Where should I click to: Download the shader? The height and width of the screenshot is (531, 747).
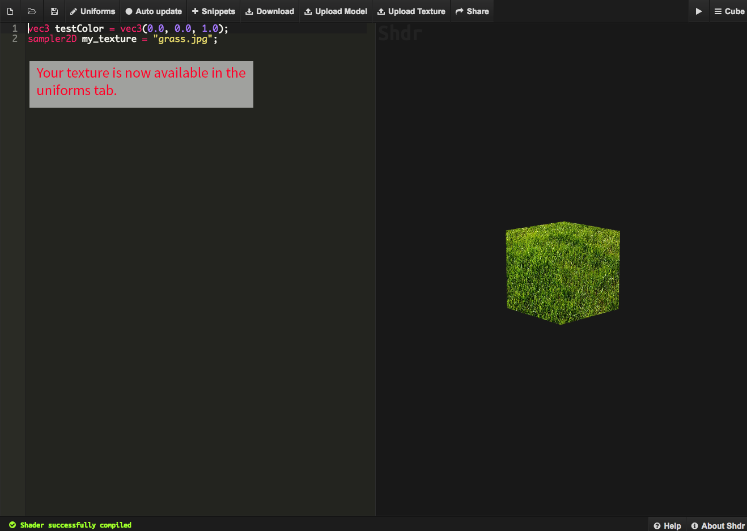click(x=270, y=11)
